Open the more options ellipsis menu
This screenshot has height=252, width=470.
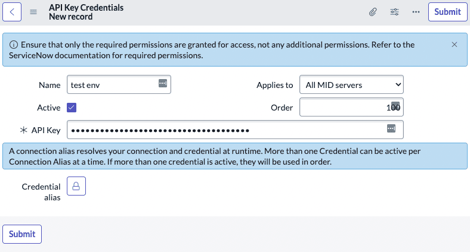(416, 12)
